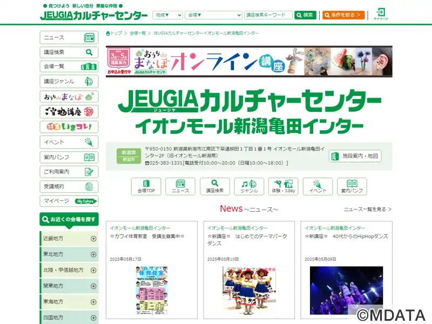The width and height of the screenshot is (432, 324).
Task: Expand the 関東地方 region list
Action: tap(69, 286)
